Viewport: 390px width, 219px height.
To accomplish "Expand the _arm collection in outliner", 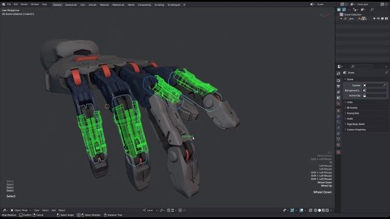I will pos(341,19).
